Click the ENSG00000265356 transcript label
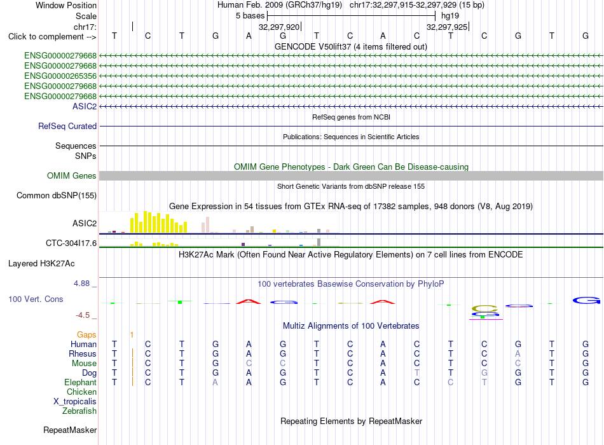This screenshot has height=445, width=604. tap(60, 76)
